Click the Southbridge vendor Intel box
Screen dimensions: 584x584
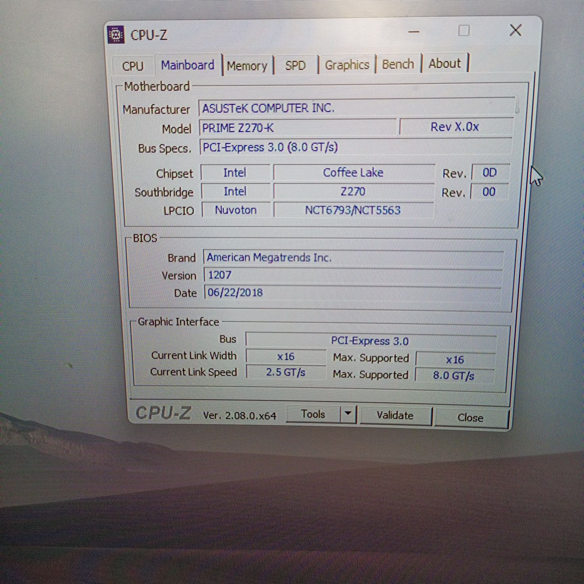click(236, 192)
